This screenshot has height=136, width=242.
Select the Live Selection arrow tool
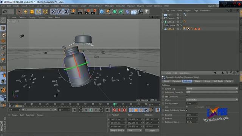(x=19, y=12)
